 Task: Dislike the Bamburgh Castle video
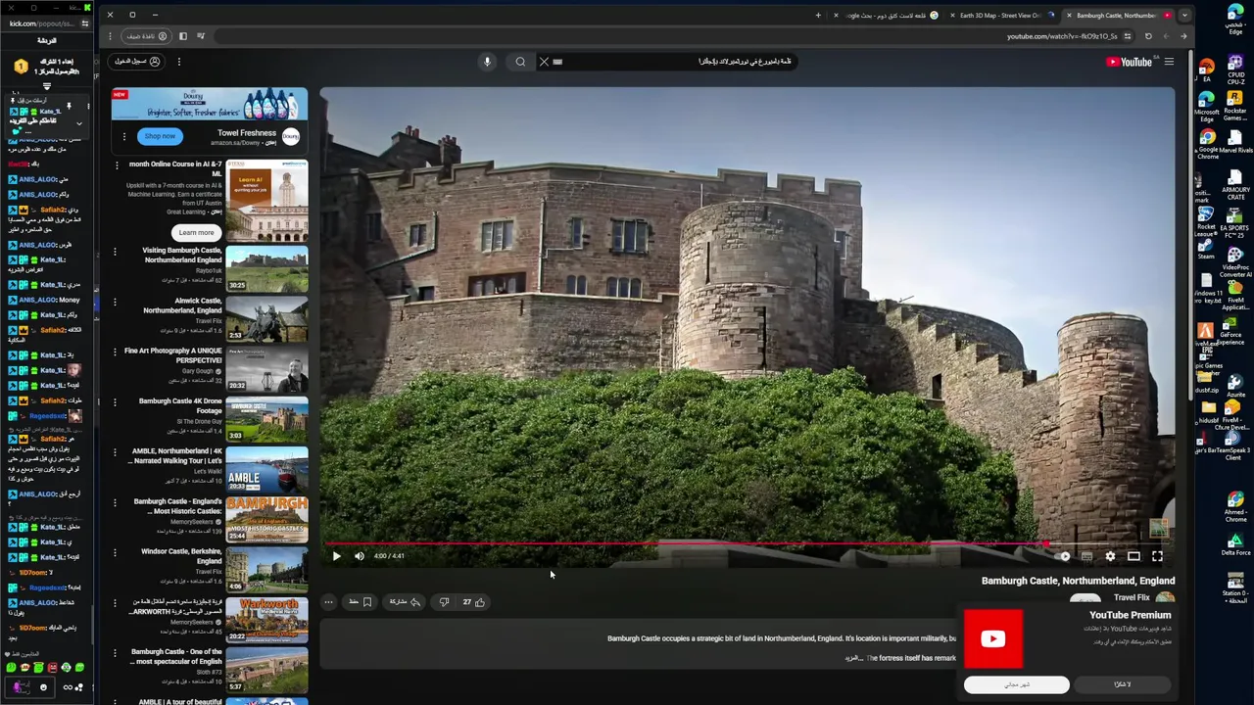coord(444,602)
